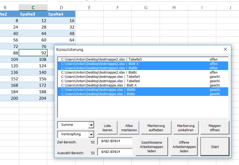Focus the Auswahl-Bereich input field

[x=115, y=152]
